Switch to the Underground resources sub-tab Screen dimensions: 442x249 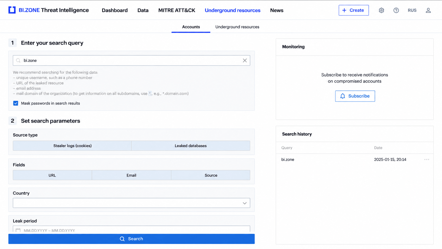(237, 27)
